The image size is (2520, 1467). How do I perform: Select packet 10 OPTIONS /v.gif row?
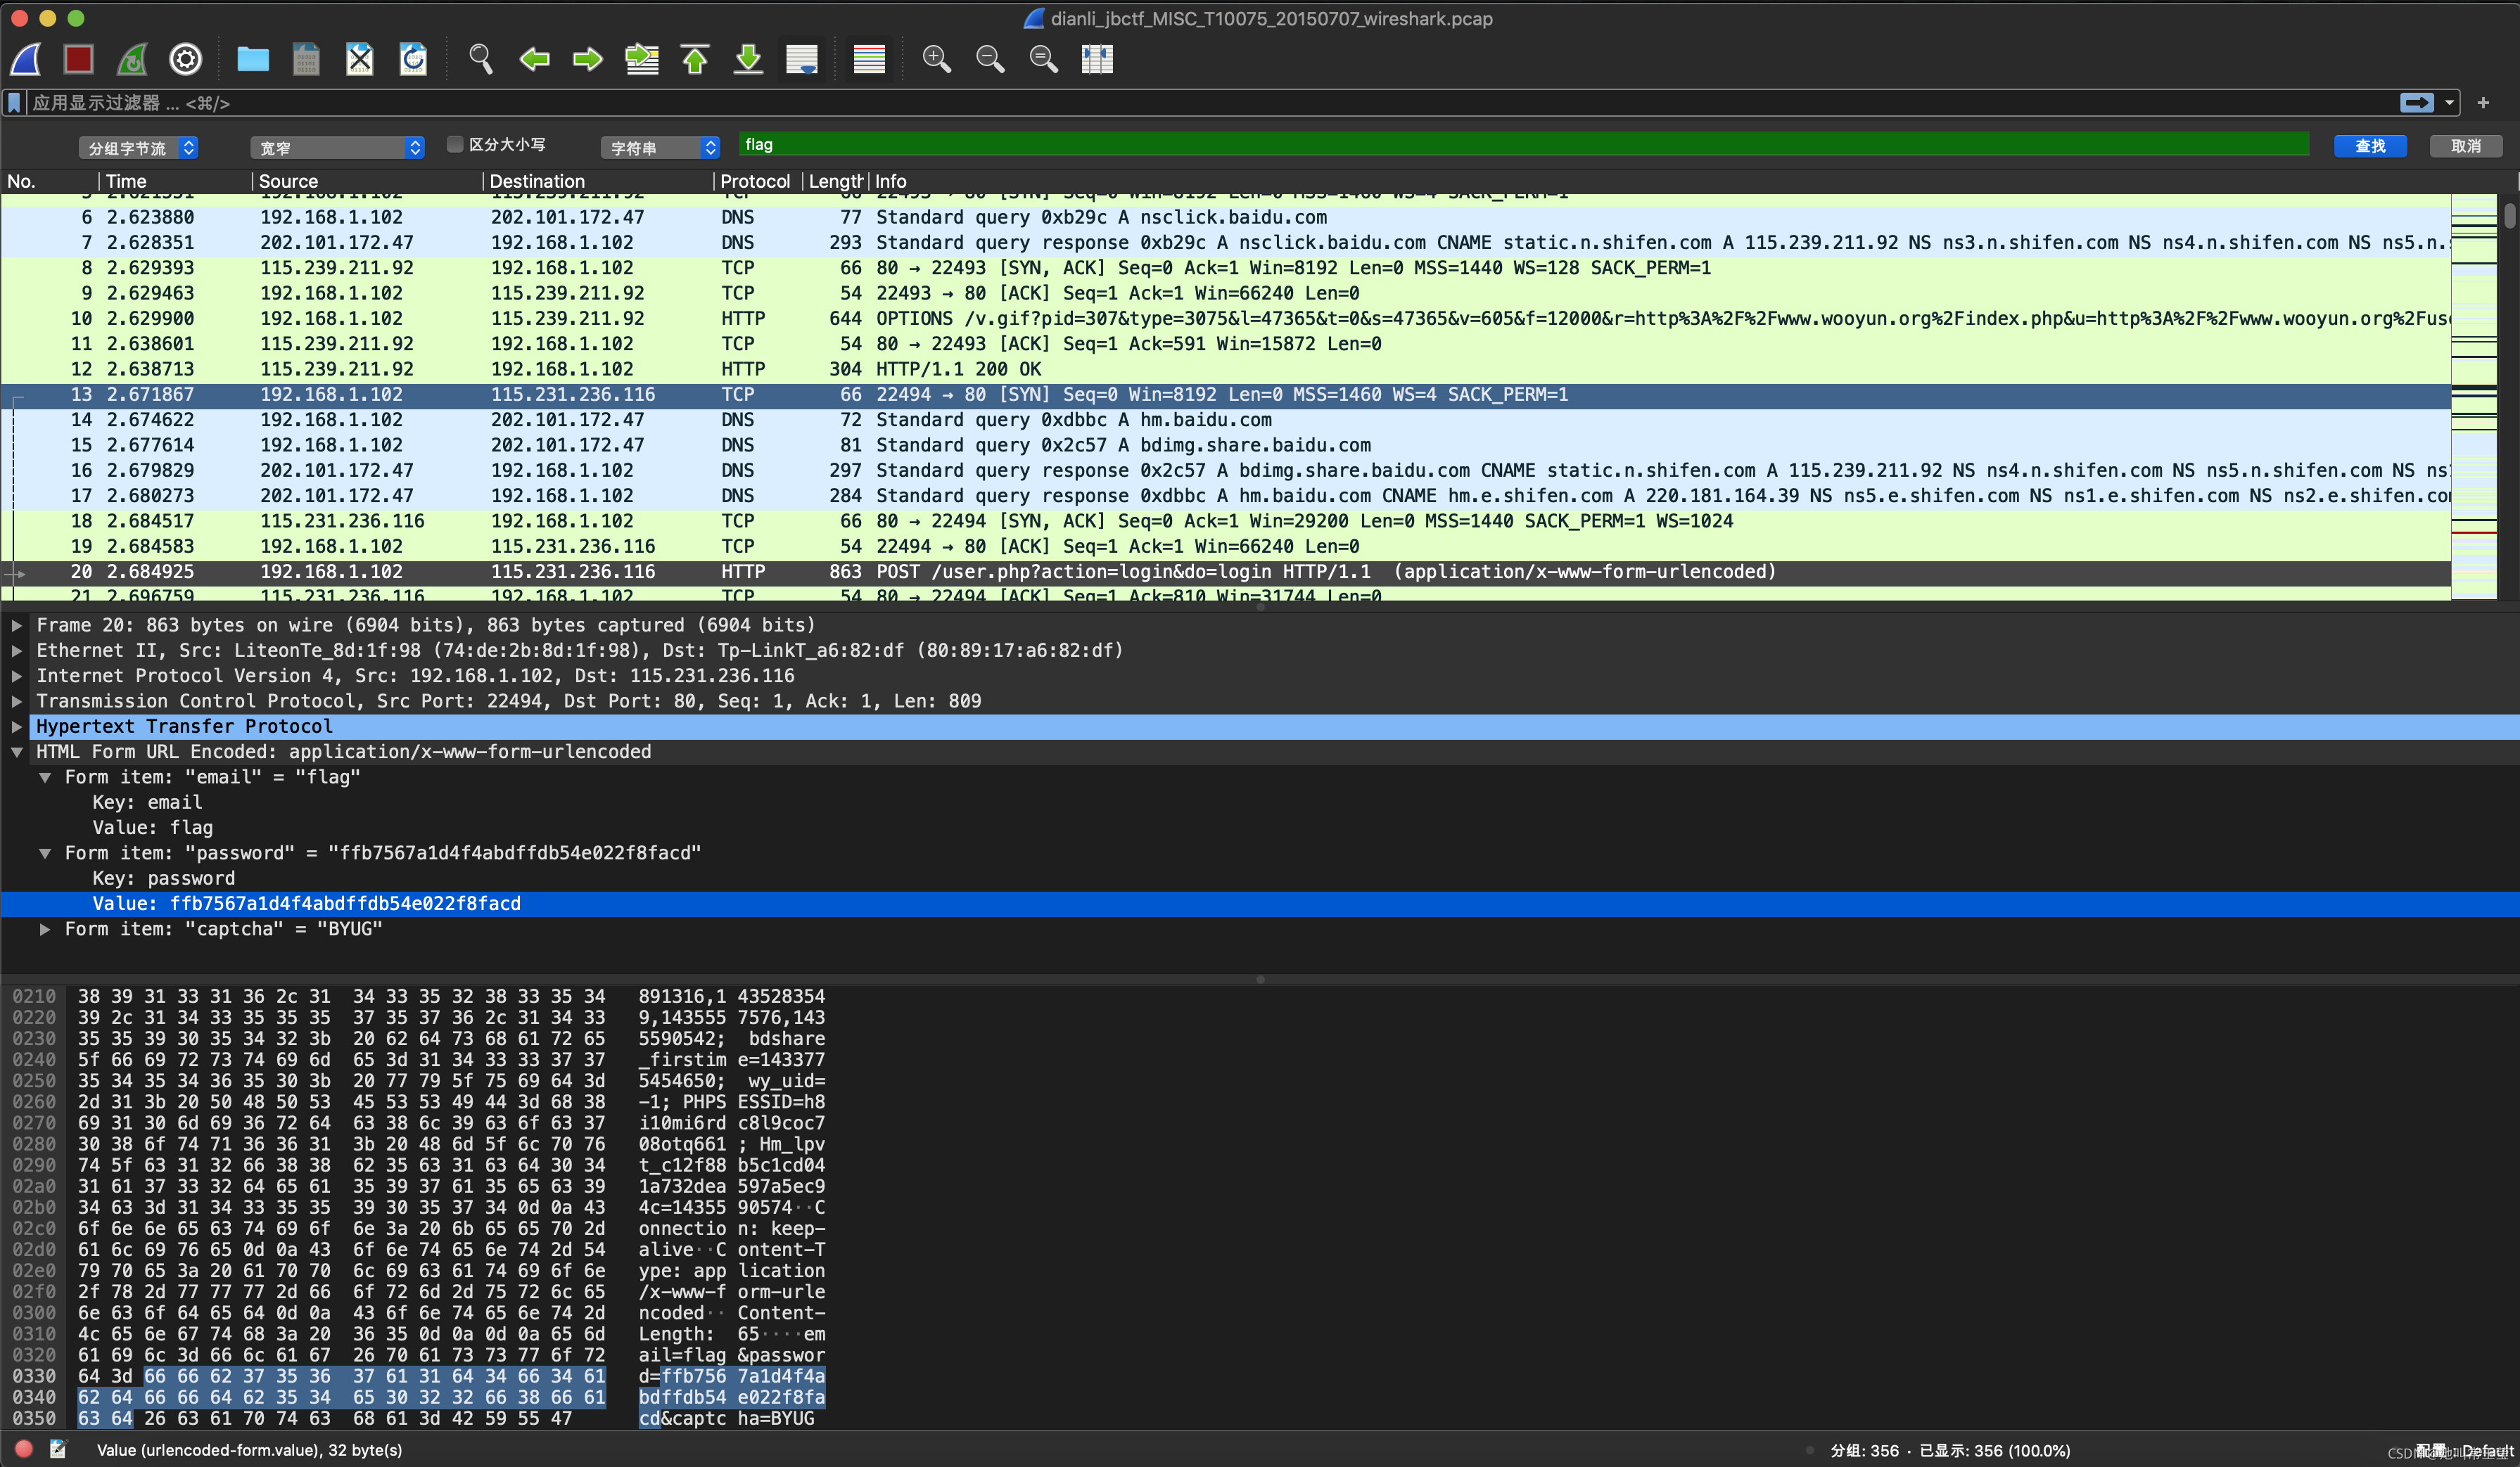1225,319
